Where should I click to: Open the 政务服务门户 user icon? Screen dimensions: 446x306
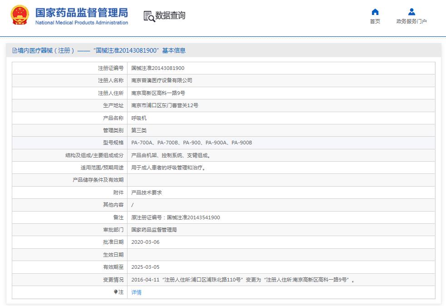click(x=411, y=12)
